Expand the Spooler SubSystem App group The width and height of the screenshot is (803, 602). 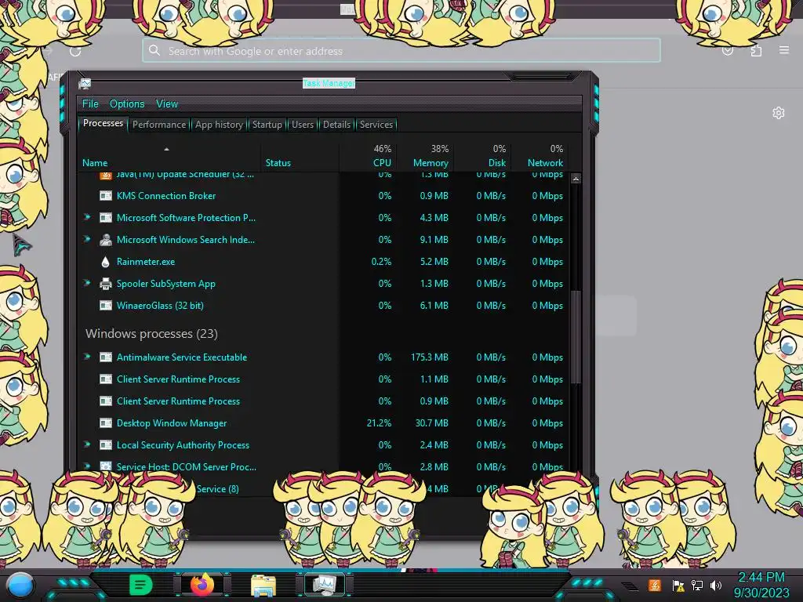click(87, 283)
